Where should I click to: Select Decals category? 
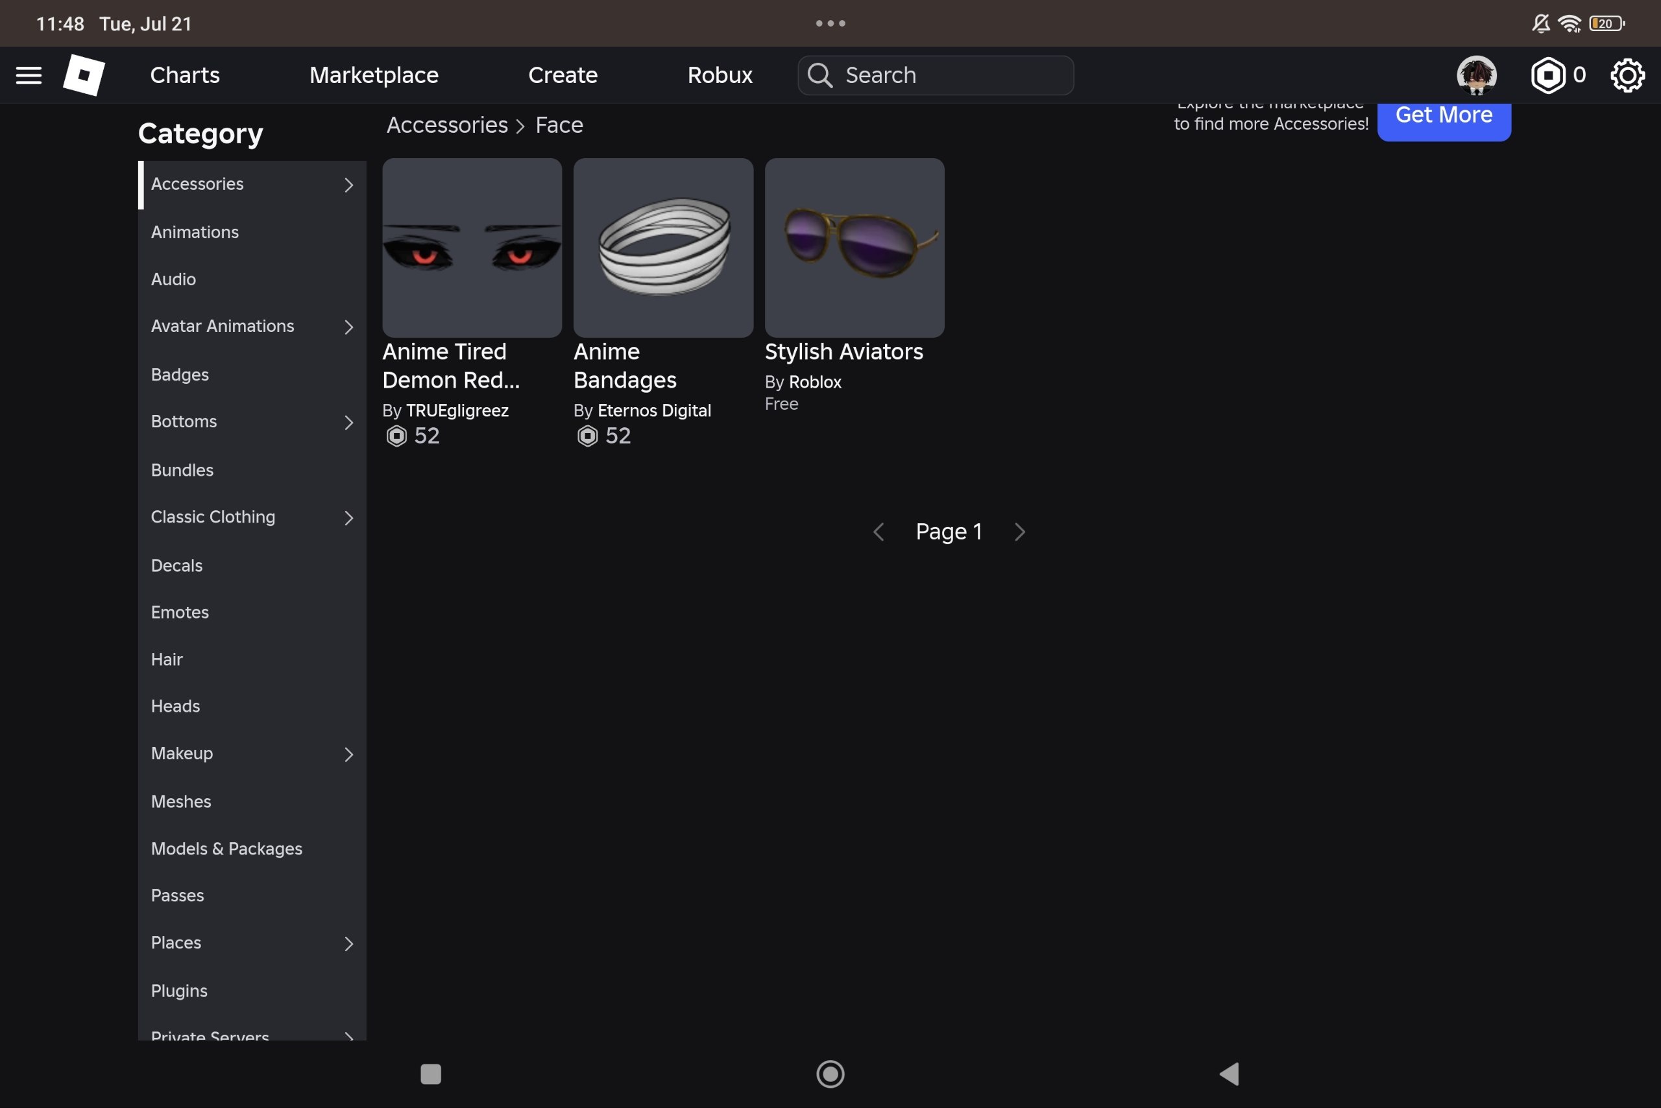click(x=252, y=565)
